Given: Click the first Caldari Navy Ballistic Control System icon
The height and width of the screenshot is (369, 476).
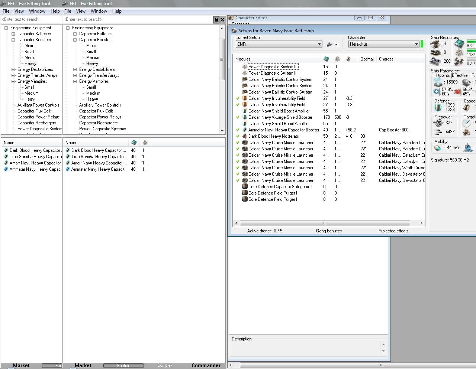Looking at the screenshot, I should pos(245,79).
